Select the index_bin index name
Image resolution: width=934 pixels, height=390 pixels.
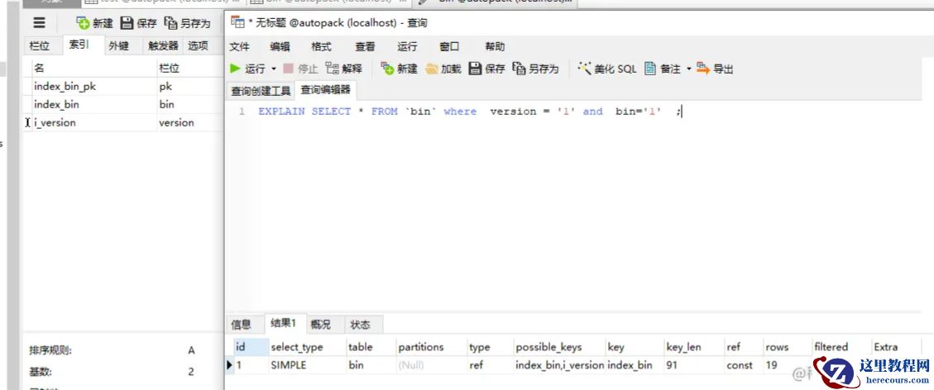(56, 105)
